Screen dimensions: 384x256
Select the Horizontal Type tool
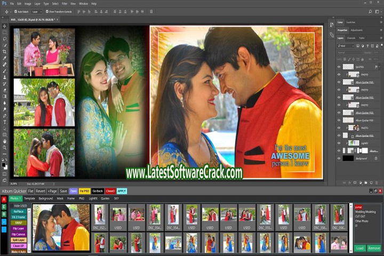pos(4,122)
